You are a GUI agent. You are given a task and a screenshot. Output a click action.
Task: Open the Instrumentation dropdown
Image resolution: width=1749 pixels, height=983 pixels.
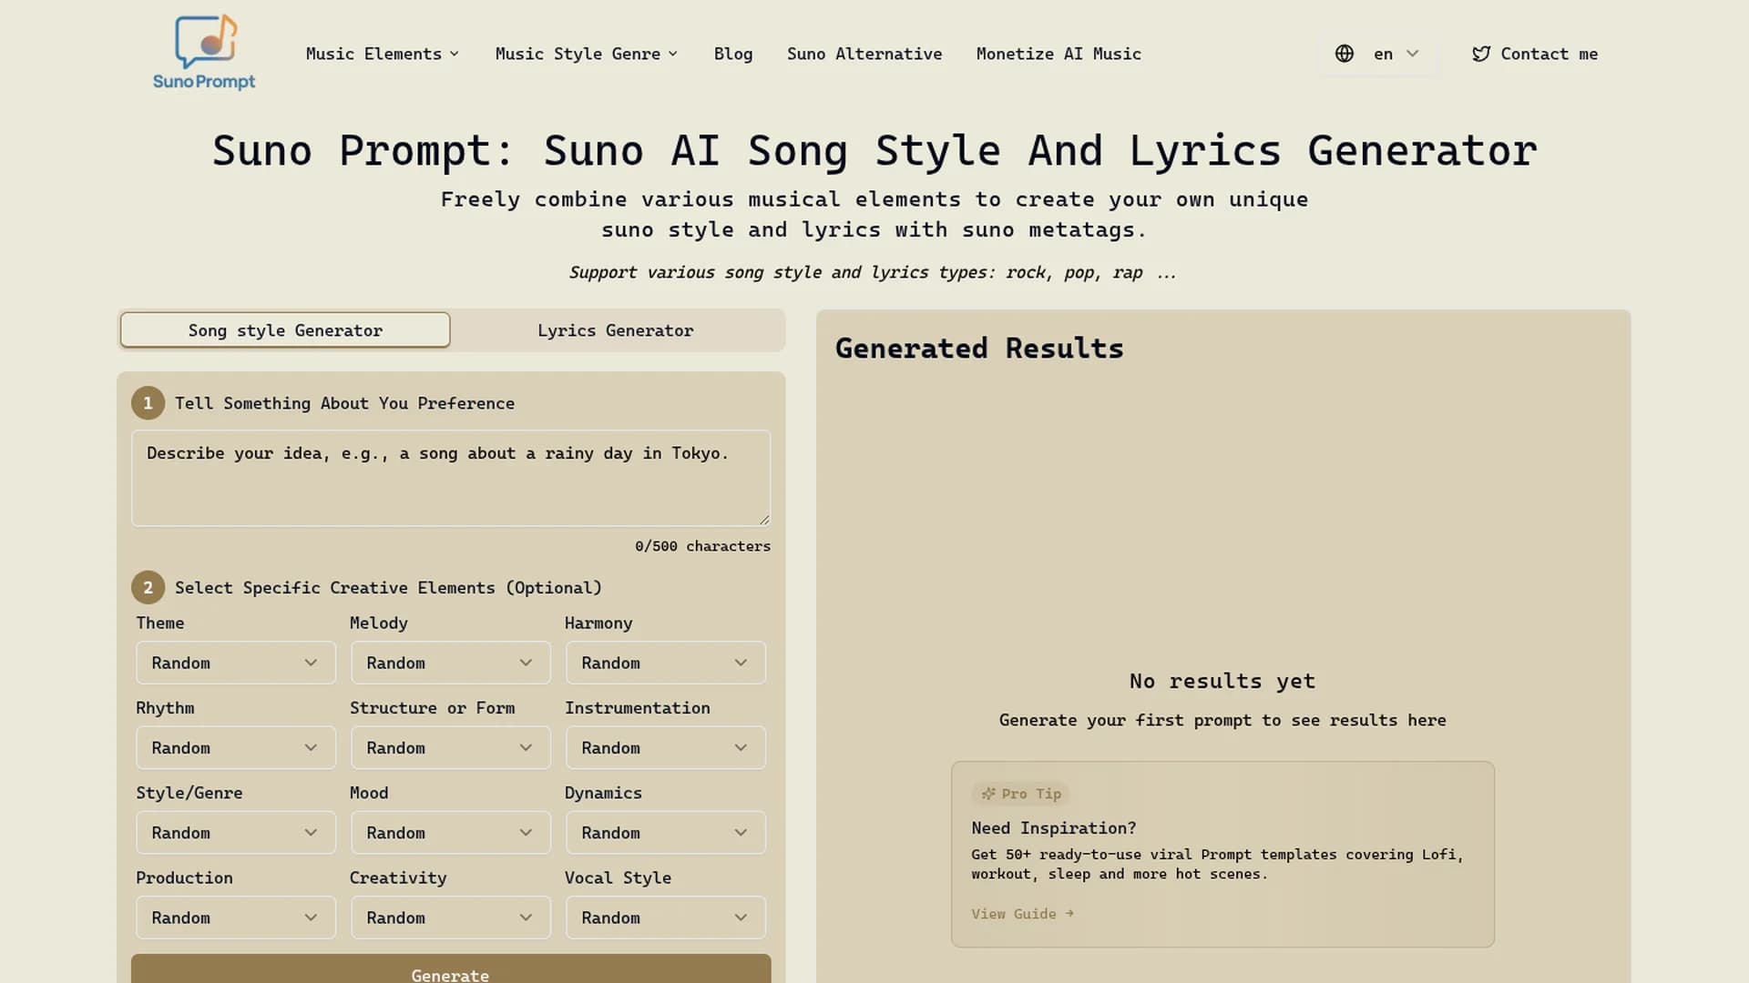click(x=666, y=748)
